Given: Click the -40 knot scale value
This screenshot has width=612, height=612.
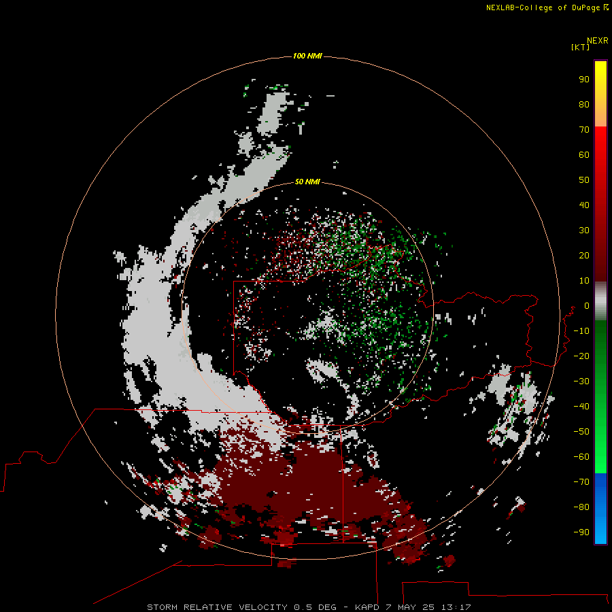Looking at the screenshot, I should [x=581, y=407].
